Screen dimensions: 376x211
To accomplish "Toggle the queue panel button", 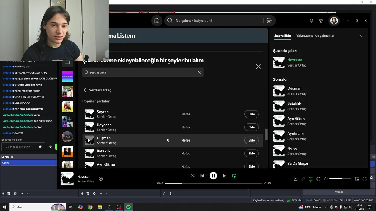I will [x=311, y=179].
